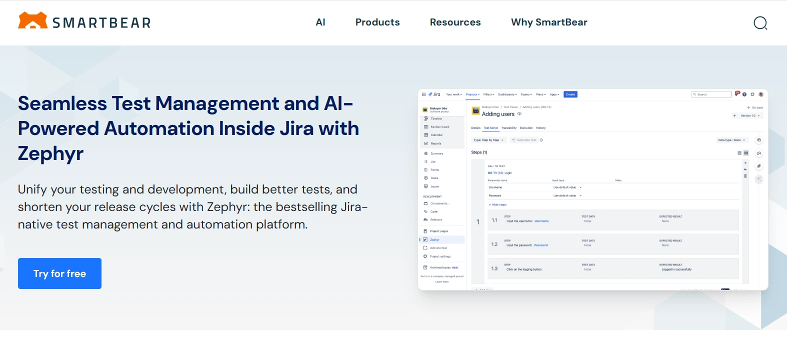Switch to the Traceability tab

(509, 128)
